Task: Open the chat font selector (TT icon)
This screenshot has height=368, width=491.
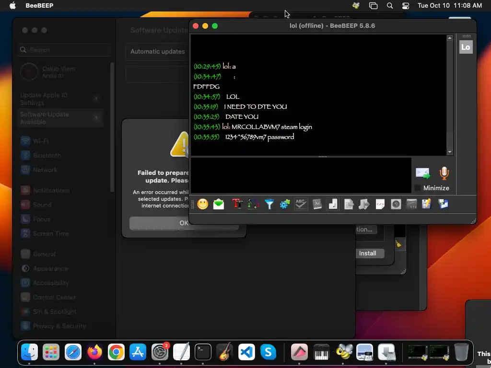Action: (x=237, y=204)
